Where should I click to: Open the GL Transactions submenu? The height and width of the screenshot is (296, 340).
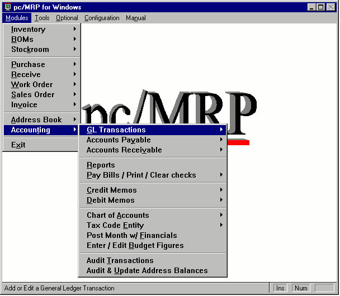(153, 130)
